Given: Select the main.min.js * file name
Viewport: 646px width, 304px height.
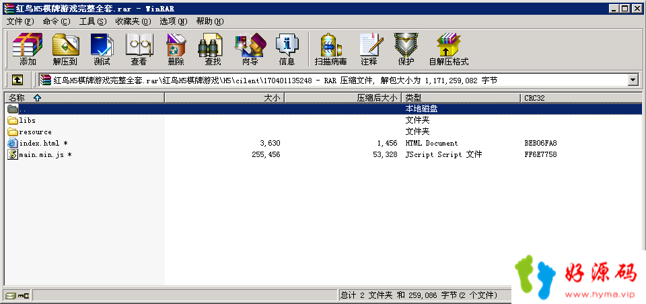Looking at the screenshot, I should tap(45, 154).
